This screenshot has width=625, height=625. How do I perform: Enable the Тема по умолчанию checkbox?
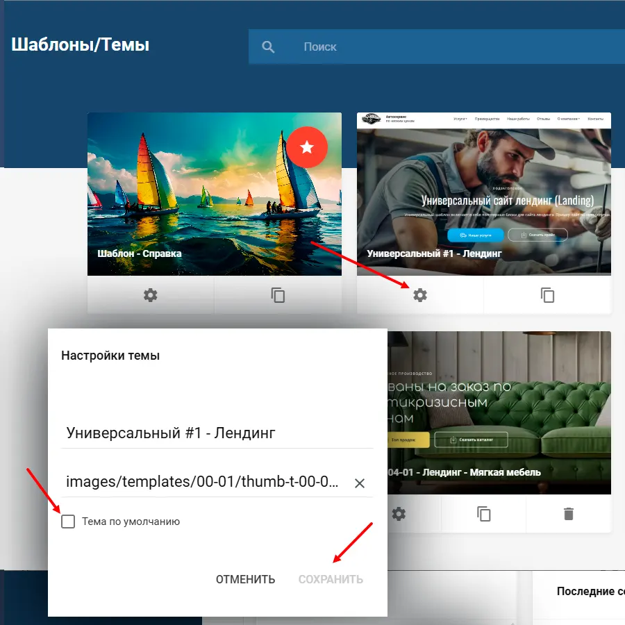(x=68, y=522)
